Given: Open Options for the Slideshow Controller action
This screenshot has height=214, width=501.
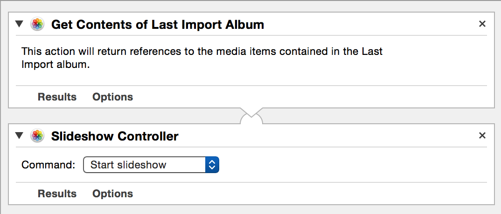Looking at the screenshot, I should (112, 194).
